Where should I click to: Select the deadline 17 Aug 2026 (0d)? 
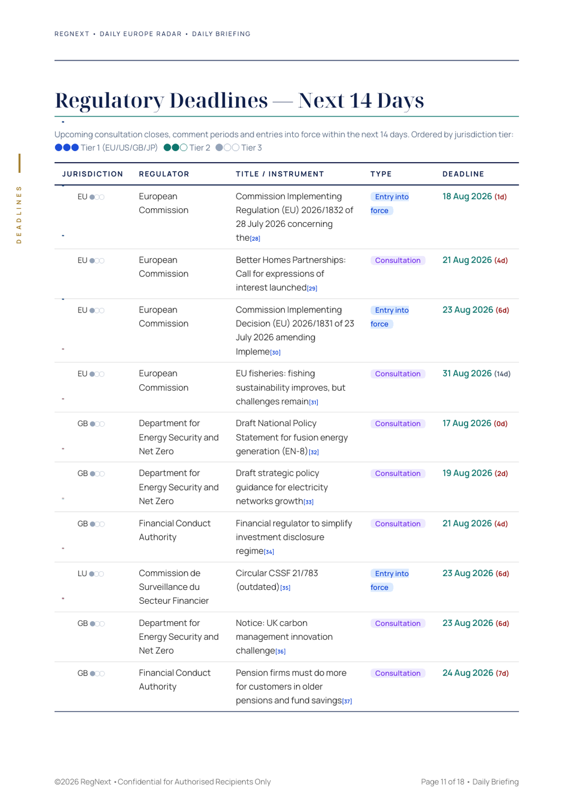(x=475, y=424)
